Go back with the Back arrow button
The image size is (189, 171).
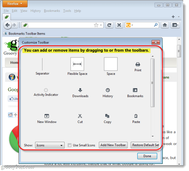click(x=8, y=25)
